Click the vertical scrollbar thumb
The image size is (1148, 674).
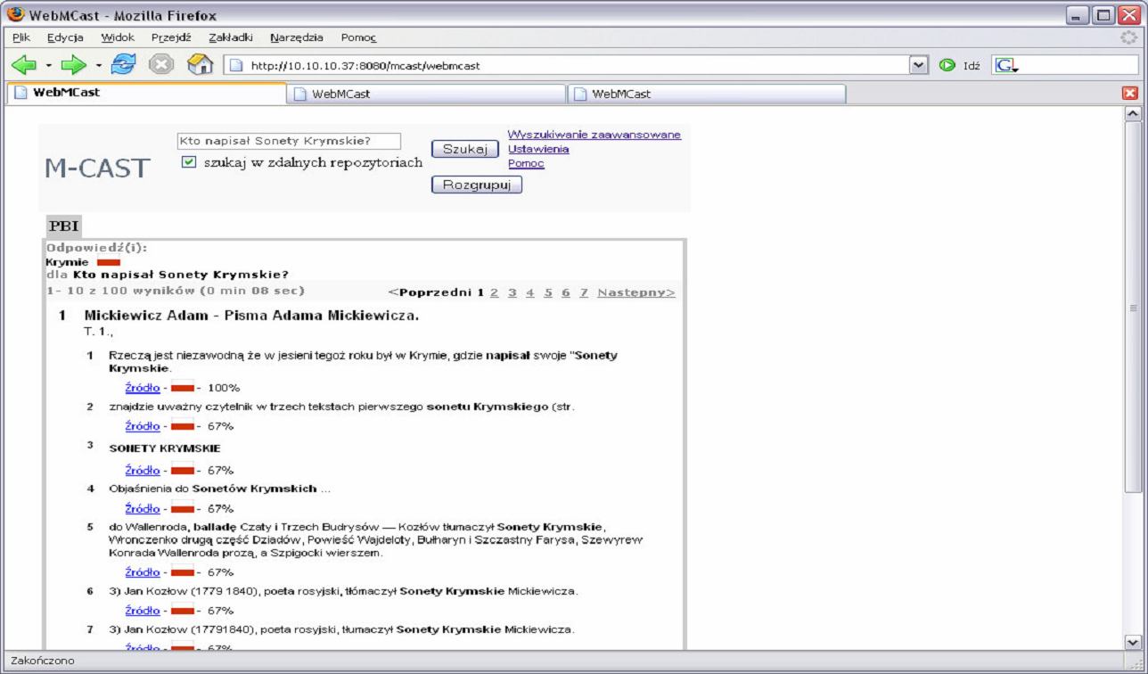(1133, 307)
